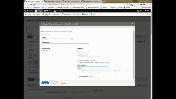Image resolution: width=176 pixels, height=99 pixels.
Task: Open the browser home page
Action: [34, 5]
